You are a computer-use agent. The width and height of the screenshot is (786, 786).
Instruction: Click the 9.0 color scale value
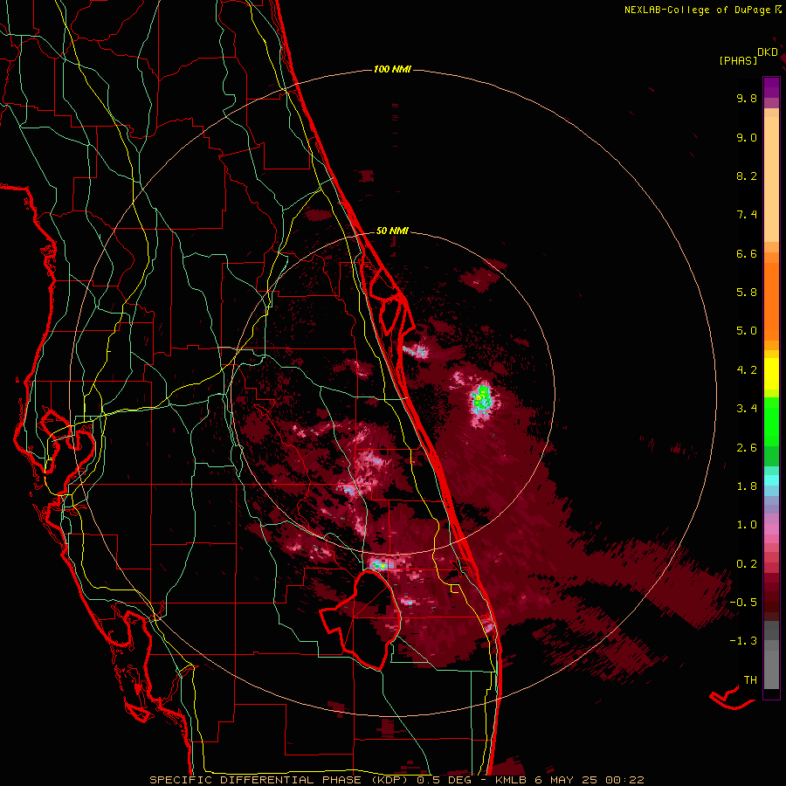pyautogui.click(x=747, y=137)
